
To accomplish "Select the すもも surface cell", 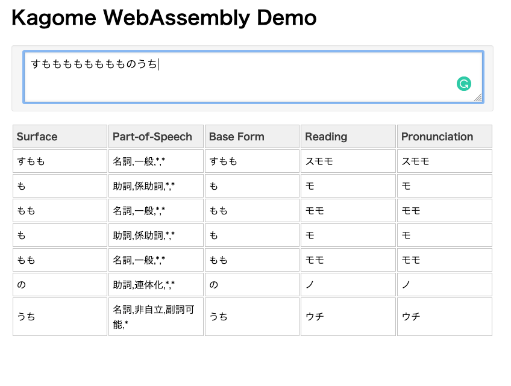I will pos(60,161).
